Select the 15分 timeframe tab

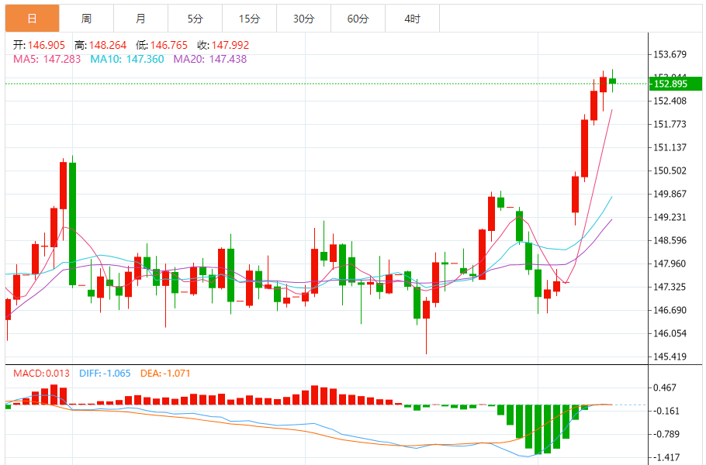[x=249, y=18]
